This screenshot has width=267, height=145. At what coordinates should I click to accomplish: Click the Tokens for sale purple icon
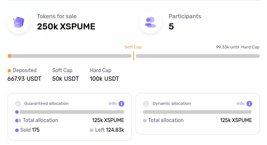click(x=19, y=22)
